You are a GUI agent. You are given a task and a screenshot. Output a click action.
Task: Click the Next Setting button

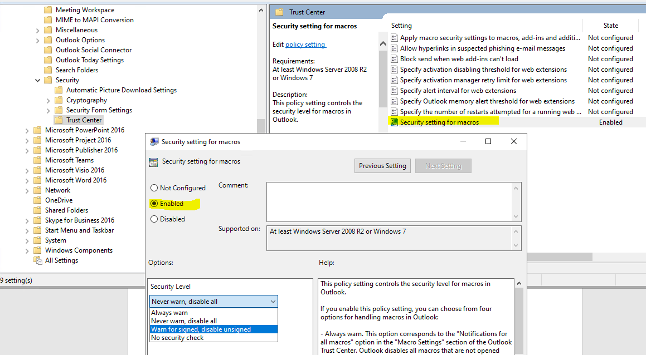pyautogui.click(x=443, y=166)
